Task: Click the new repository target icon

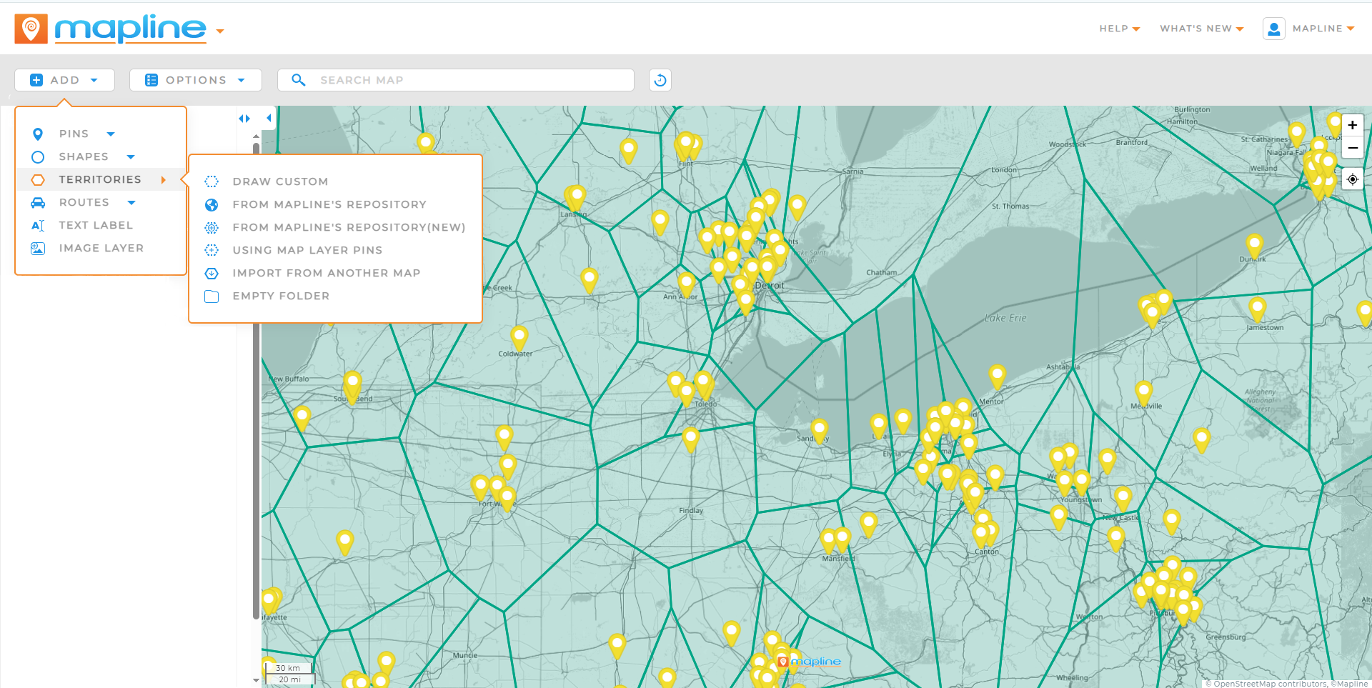Action: pyautogui.click(x=212, y=228)
